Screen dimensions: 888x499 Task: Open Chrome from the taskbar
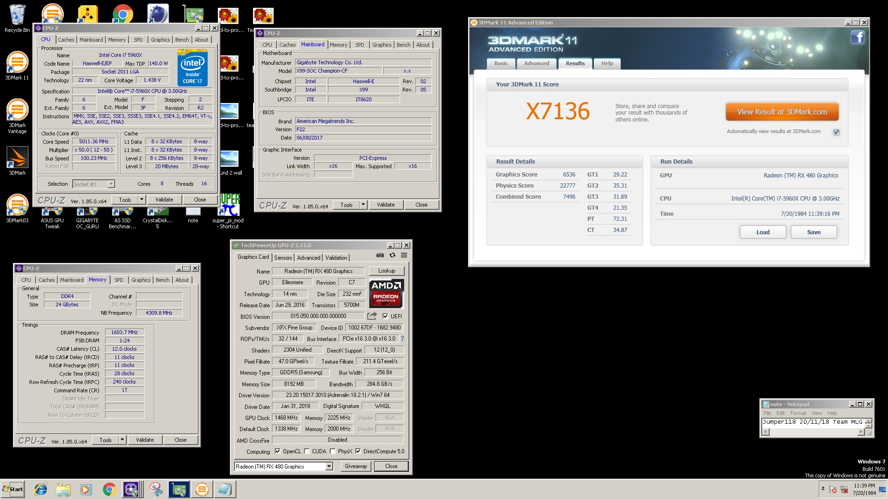[x=109, y=489]
